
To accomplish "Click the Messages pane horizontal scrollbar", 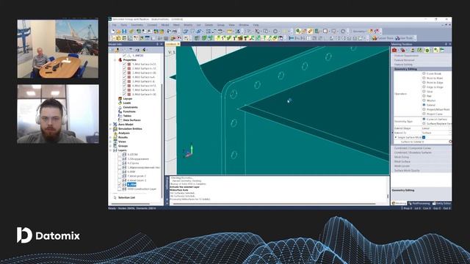I will tap(274, 204).
